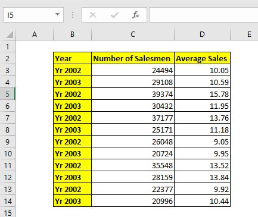Click the 'Average Sales' header cell
This screenshot has width=258, height=217.
click(x=202, y=58)
